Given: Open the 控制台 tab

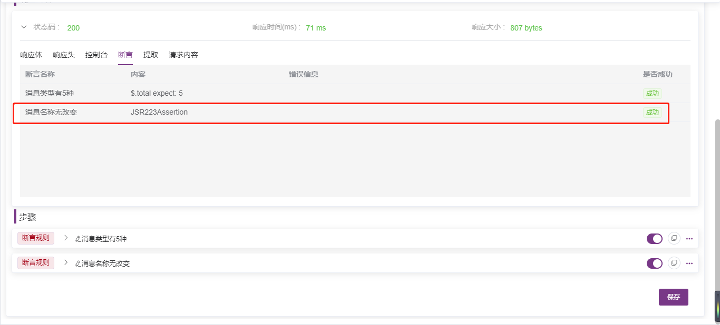Looking at the screenshot, I should tap(96, 54).
